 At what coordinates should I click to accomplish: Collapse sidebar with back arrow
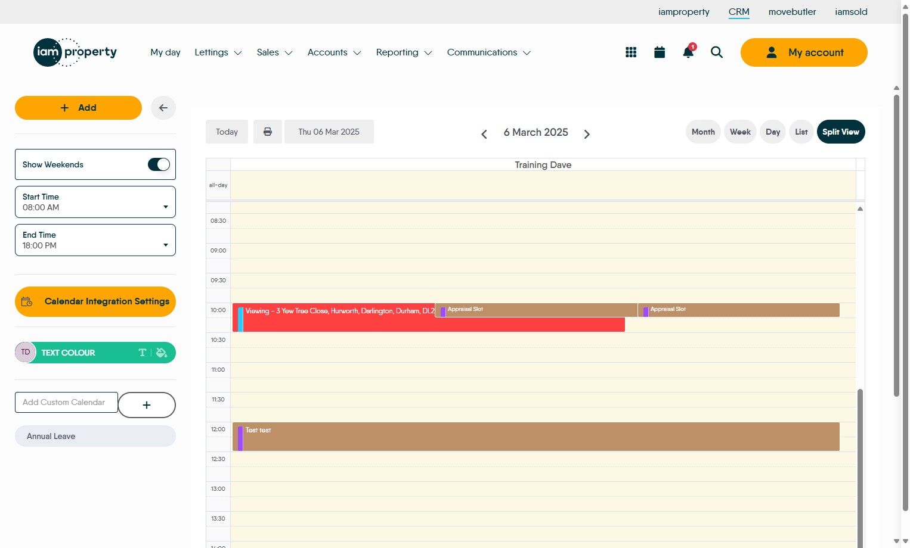163,108
